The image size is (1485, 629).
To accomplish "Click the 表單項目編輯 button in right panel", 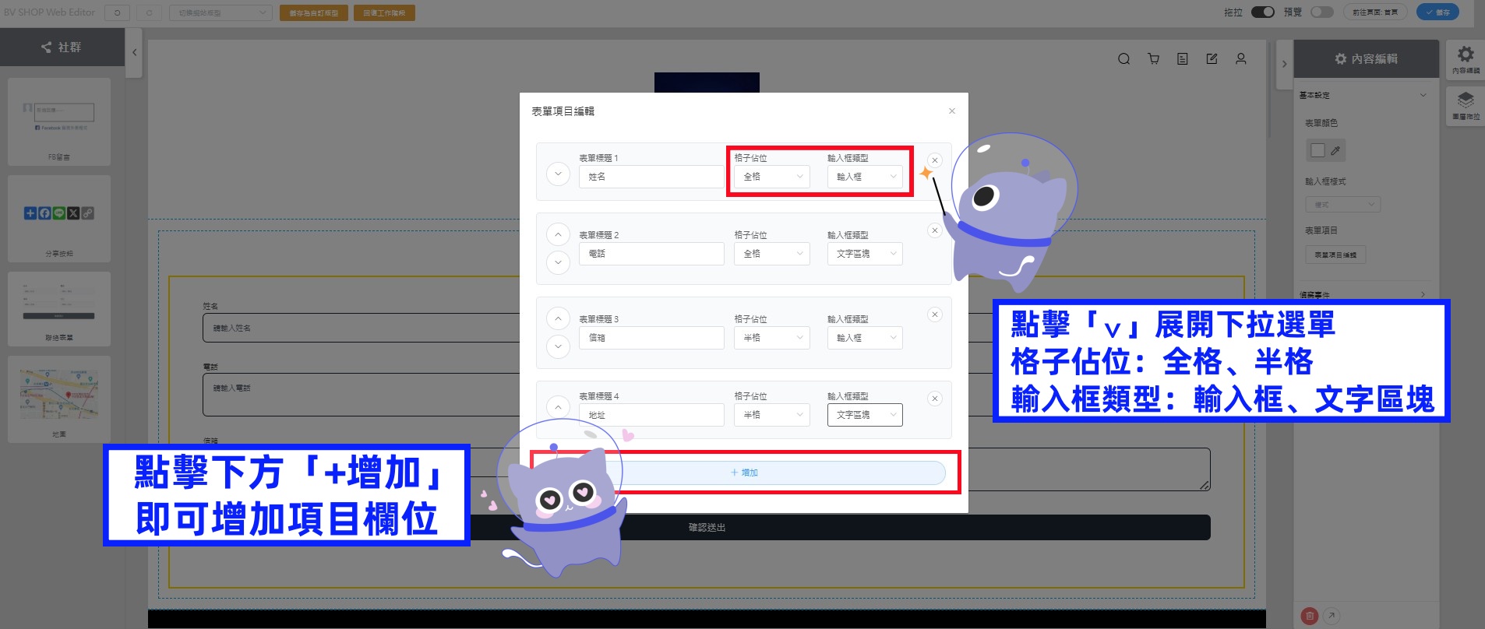I will pyautogui.click(x=1335, y=255).
